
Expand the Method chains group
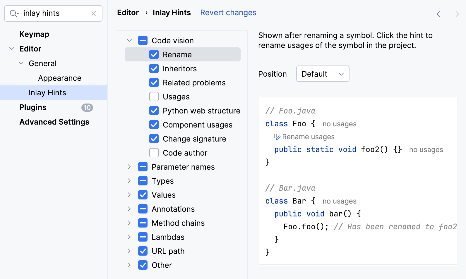click(x=129, y=223)
